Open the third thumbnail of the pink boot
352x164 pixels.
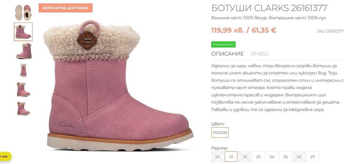(23, 51)
